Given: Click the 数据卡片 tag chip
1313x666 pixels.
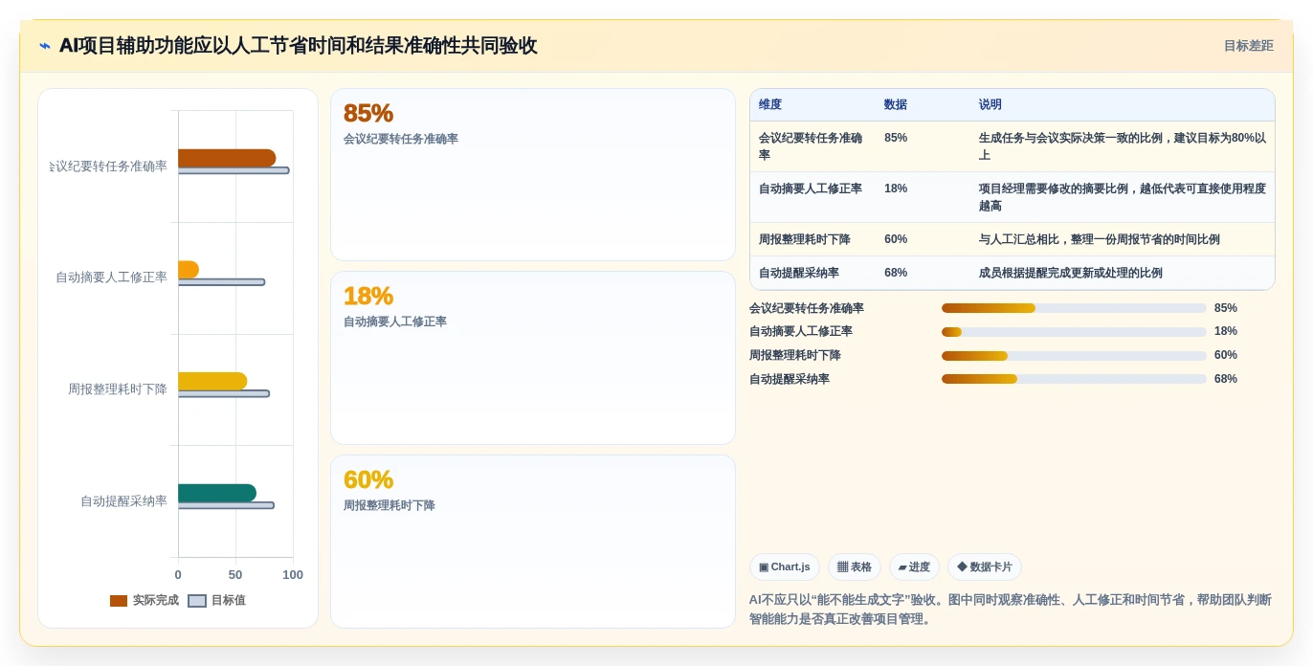Looking at the screenshot, I should [985, 567].
